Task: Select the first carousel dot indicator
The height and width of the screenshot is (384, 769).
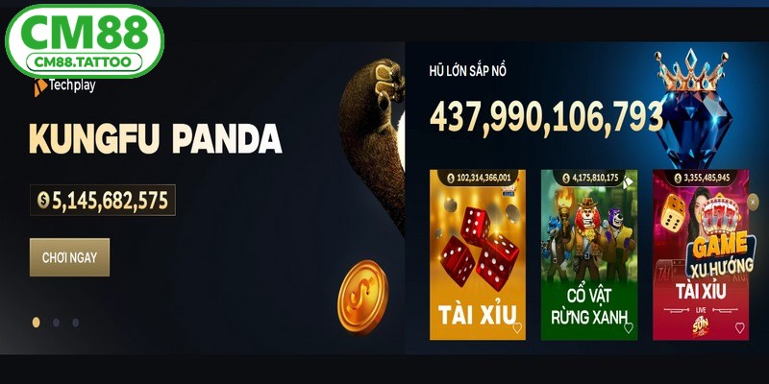Action: (x=36, y=323)
